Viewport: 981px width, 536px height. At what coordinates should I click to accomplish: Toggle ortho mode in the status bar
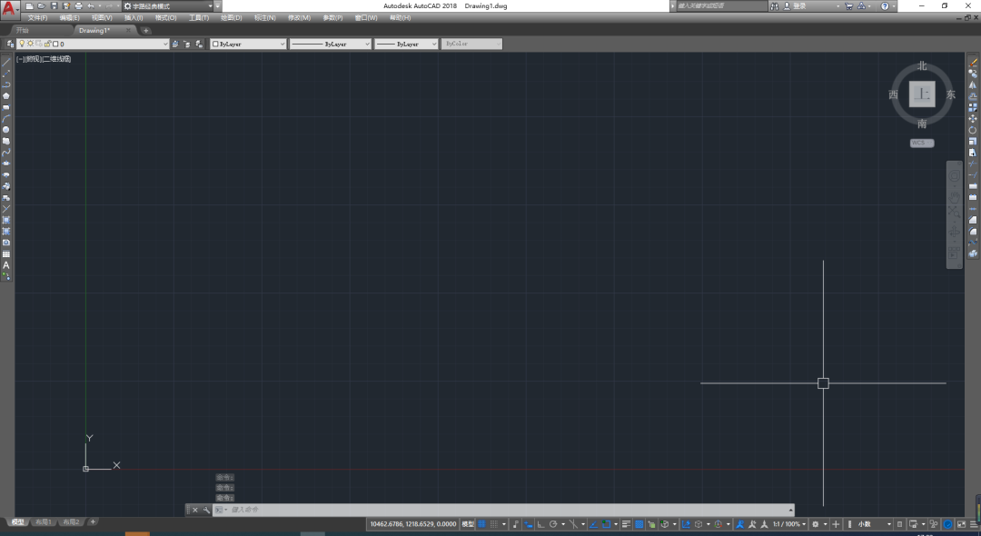click(x=540, y=524)
